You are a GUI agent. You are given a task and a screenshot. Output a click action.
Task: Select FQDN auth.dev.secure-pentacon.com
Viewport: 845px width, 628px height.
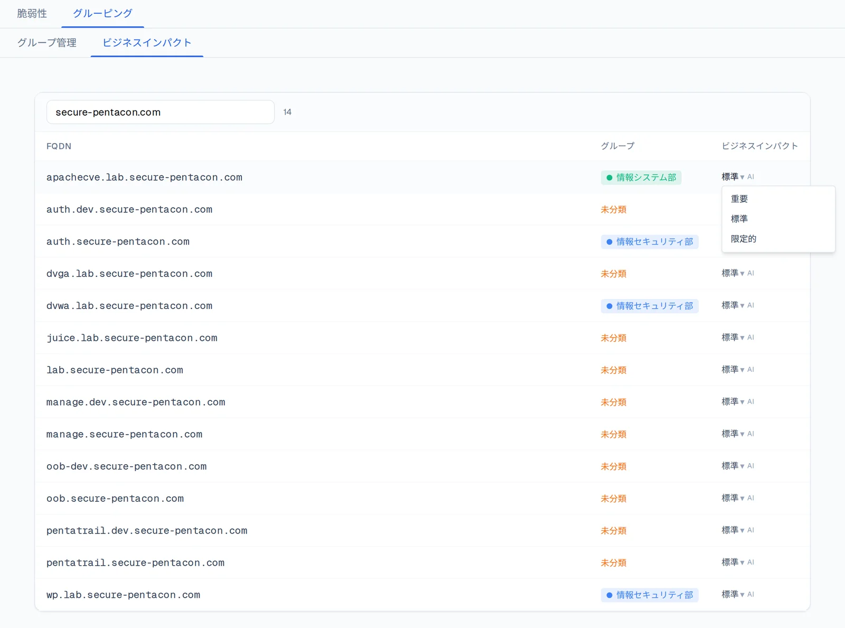tap(129, 210)
